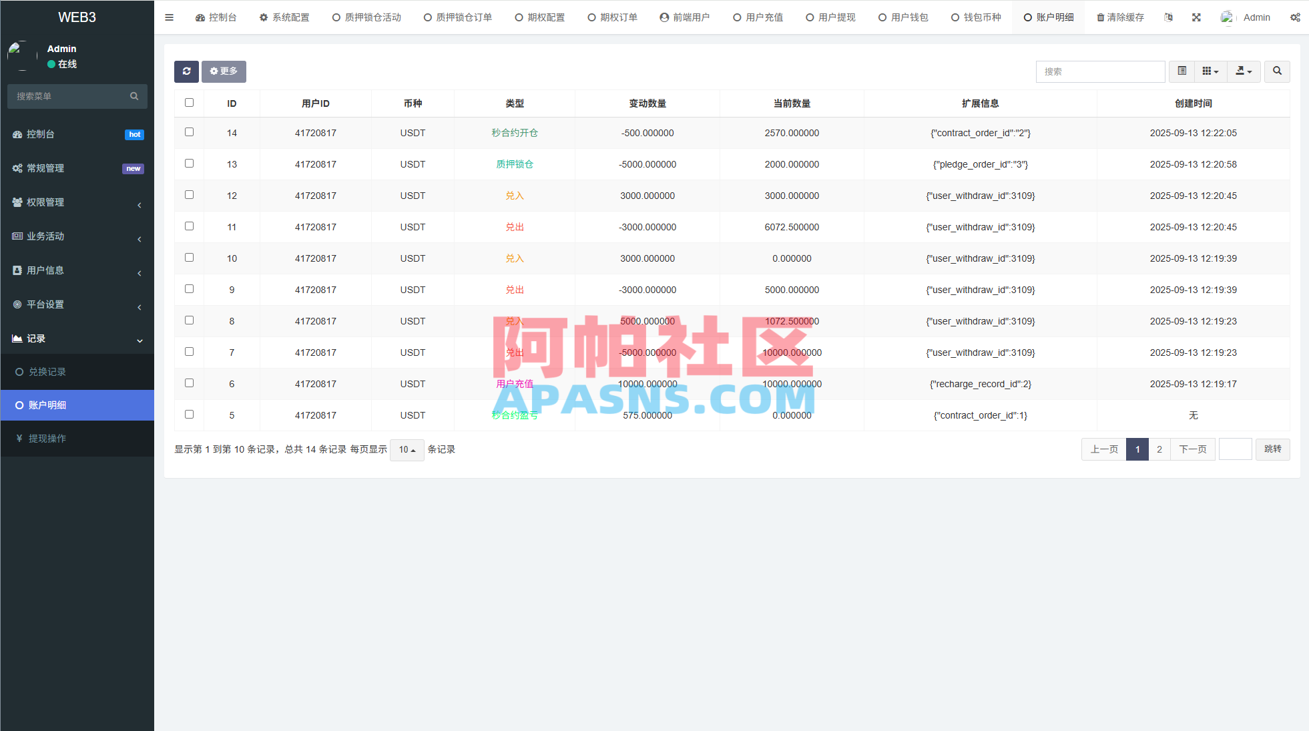Go to page 2 in pagination

(x=1159, y=449)
